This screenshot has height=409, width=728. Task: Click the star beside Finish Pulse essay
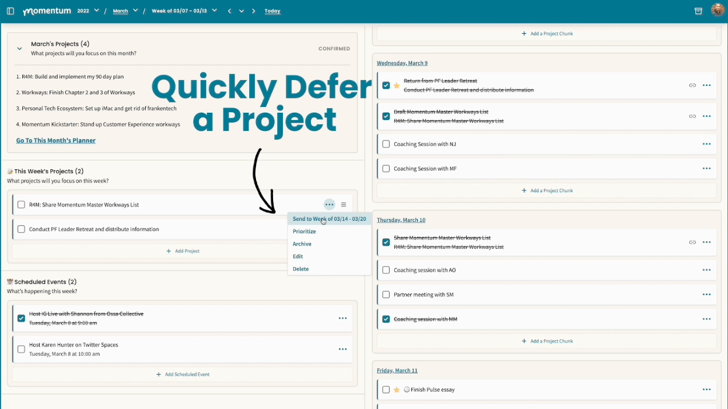(x=397, y=389)
